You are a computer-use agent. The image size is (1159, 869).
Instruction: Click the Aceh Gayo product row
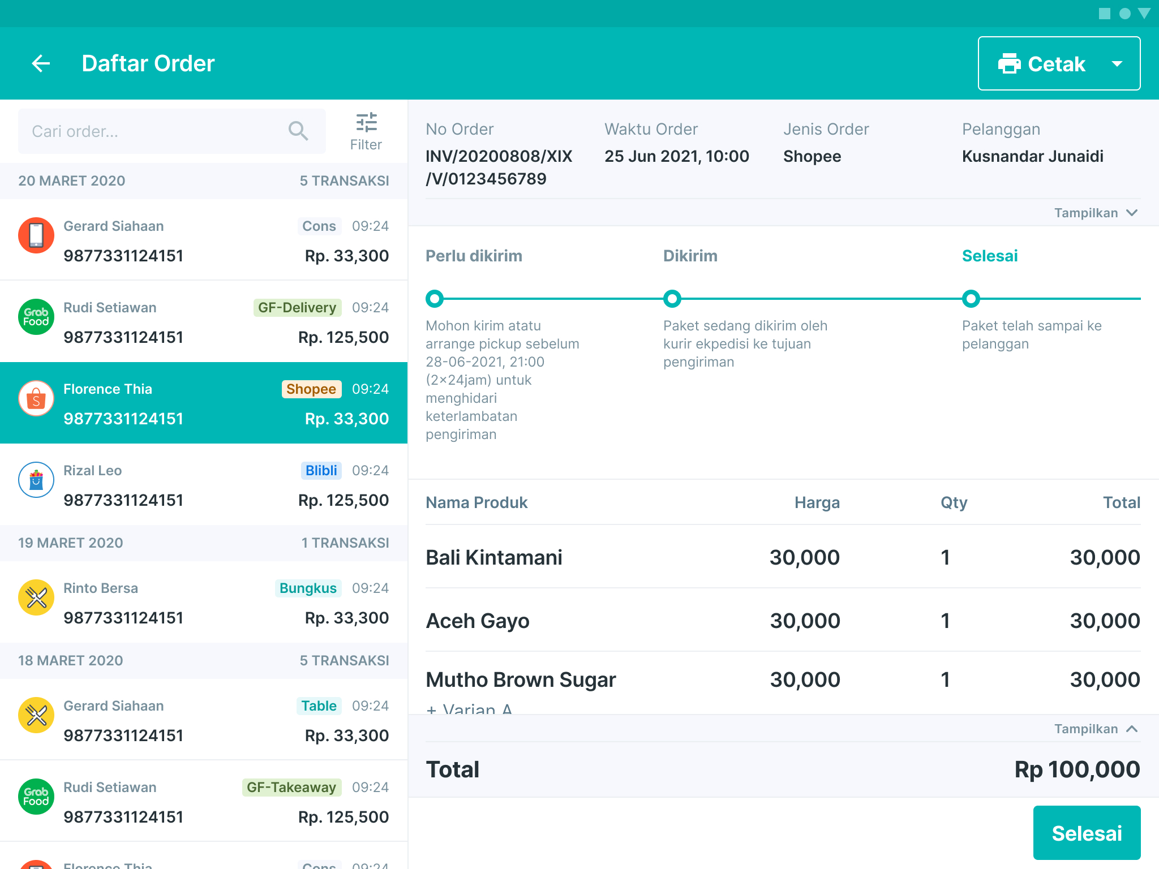coord(783,621)
